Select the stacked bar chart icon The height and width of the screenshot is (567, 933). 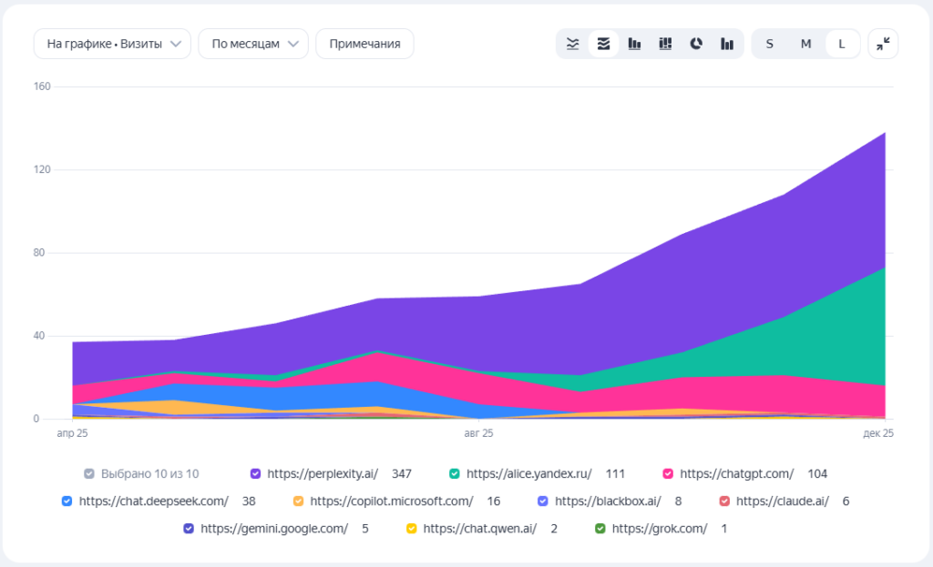point(665,44)
